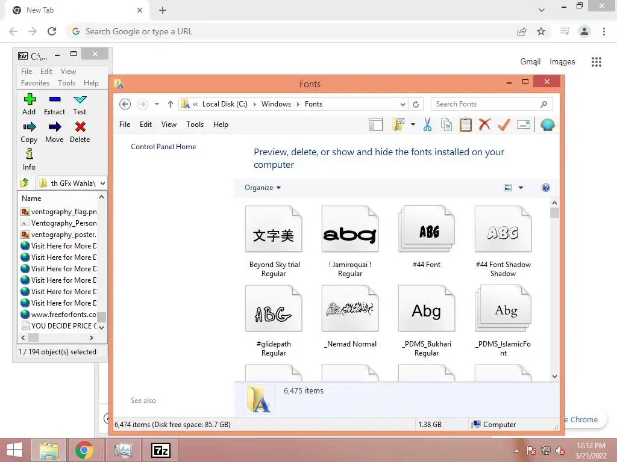Expand the address bar history dropdown
Screen dimensions: 617x462
pyautogui.click(x=402, y=104)
